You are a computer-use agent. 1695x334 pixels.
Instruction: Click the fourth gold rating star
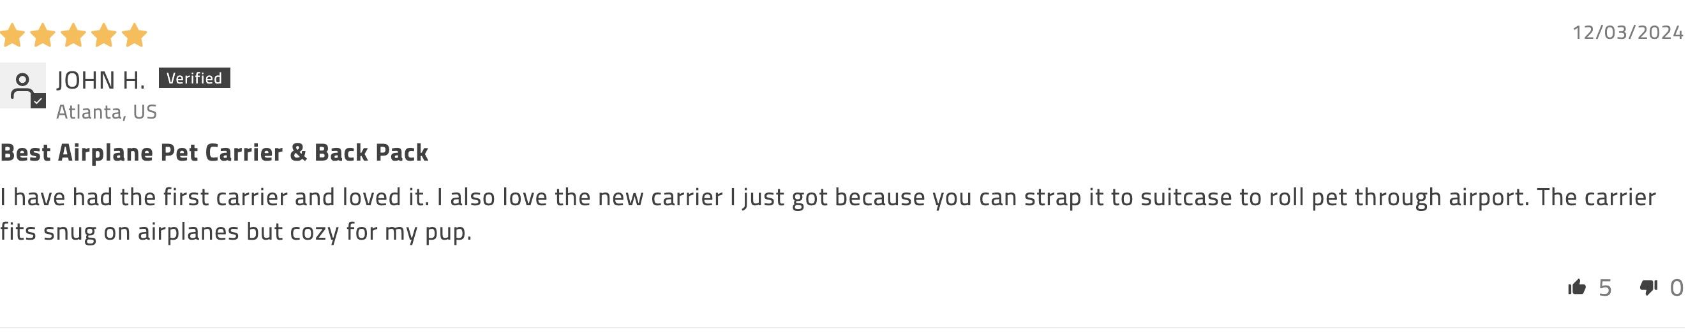[x=104, y=36]
